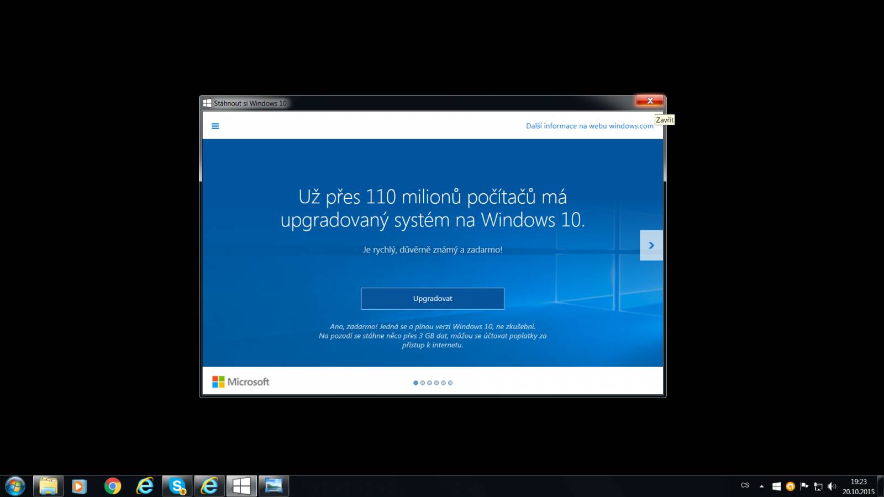Open the first Internet Explorer taskbar icon
Viewport: 884px width, 497px height.
[145, 487]
